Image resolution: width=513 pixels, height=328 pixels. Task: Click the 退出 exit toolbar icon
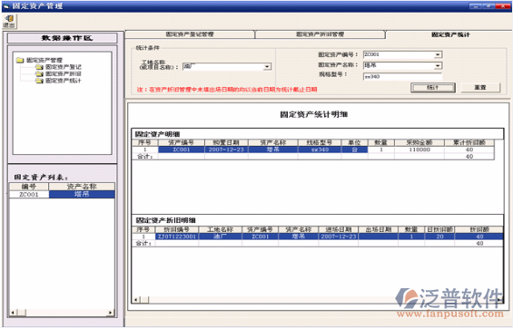pos(9,22)
